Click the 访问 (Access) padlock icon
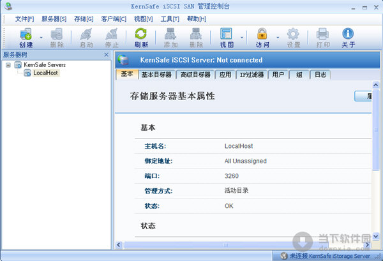This screenshot has height=261, width=383. (262, 38)
